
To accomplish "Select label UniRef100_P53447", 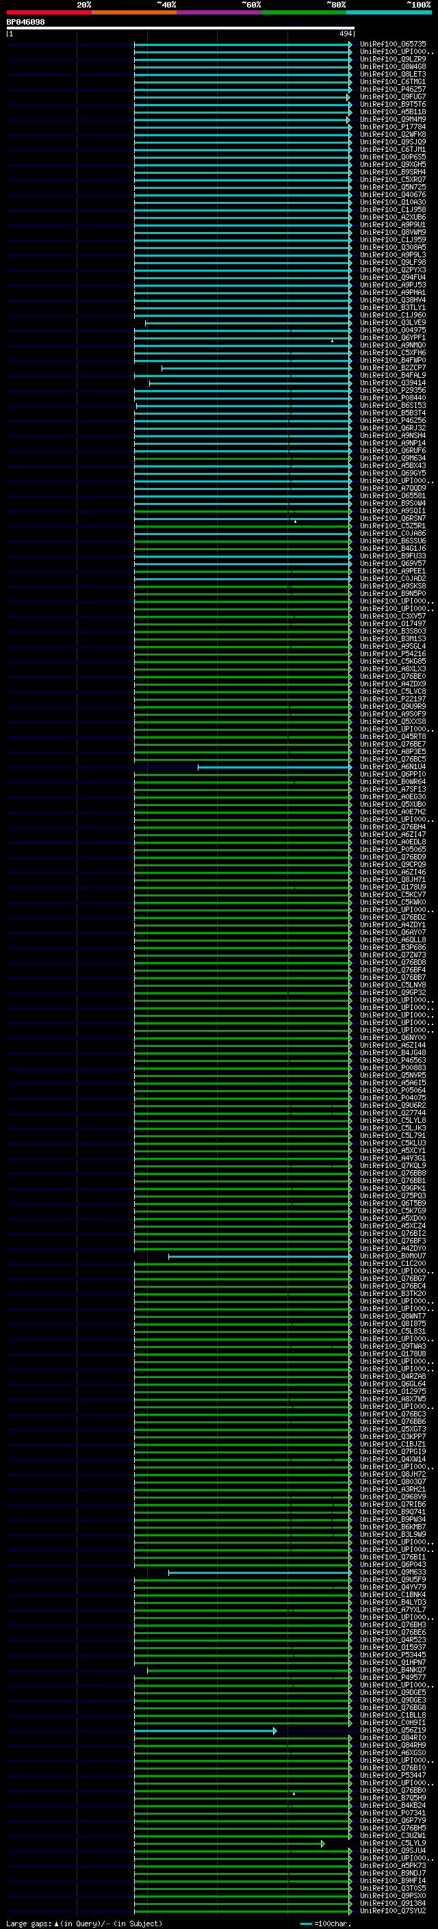I will (x=392, y=1776).
